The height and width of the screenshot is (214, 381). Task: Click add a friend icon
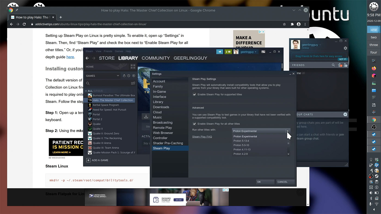coord(345,65)
